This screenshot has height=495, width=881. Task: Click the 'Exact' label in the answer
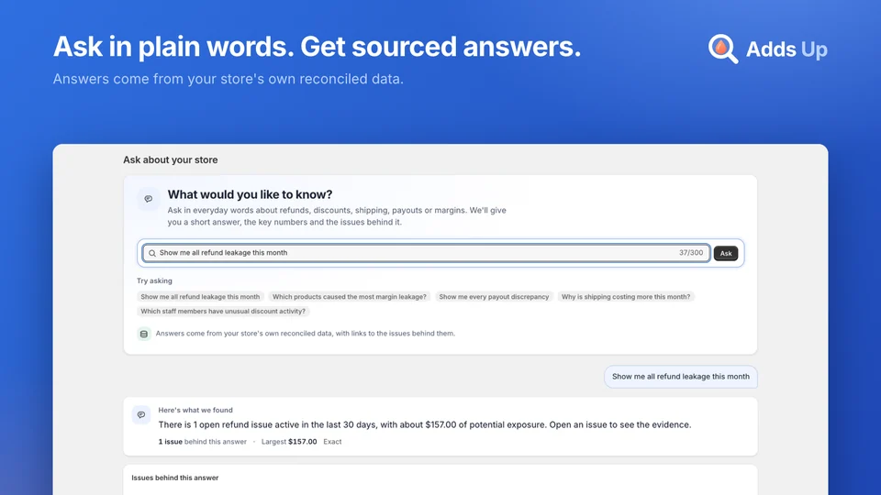pyautogui.click(x=332, y=442)
